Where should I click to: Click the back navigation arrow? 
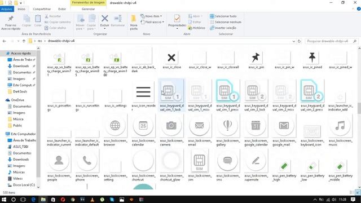(x=5, y=41)
